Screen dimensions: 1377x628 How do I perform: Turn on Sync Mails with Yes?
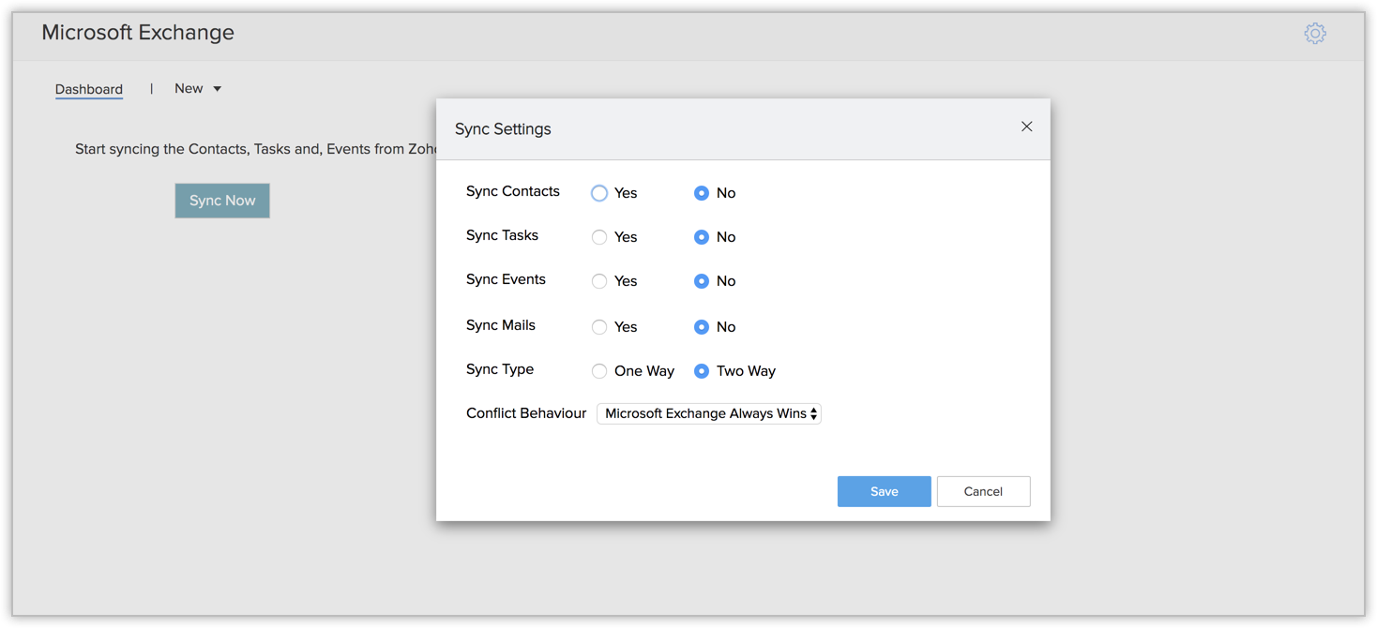(599, 327)
